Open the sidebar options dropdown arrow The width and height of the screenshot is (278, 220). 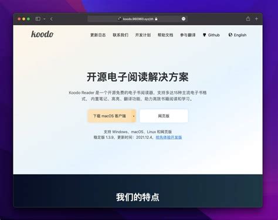(x=45, y=19)
